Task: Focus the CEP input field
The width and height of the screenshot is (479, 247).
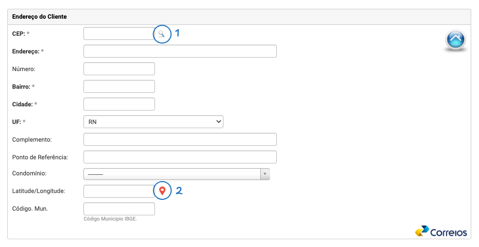Action: 119,34
